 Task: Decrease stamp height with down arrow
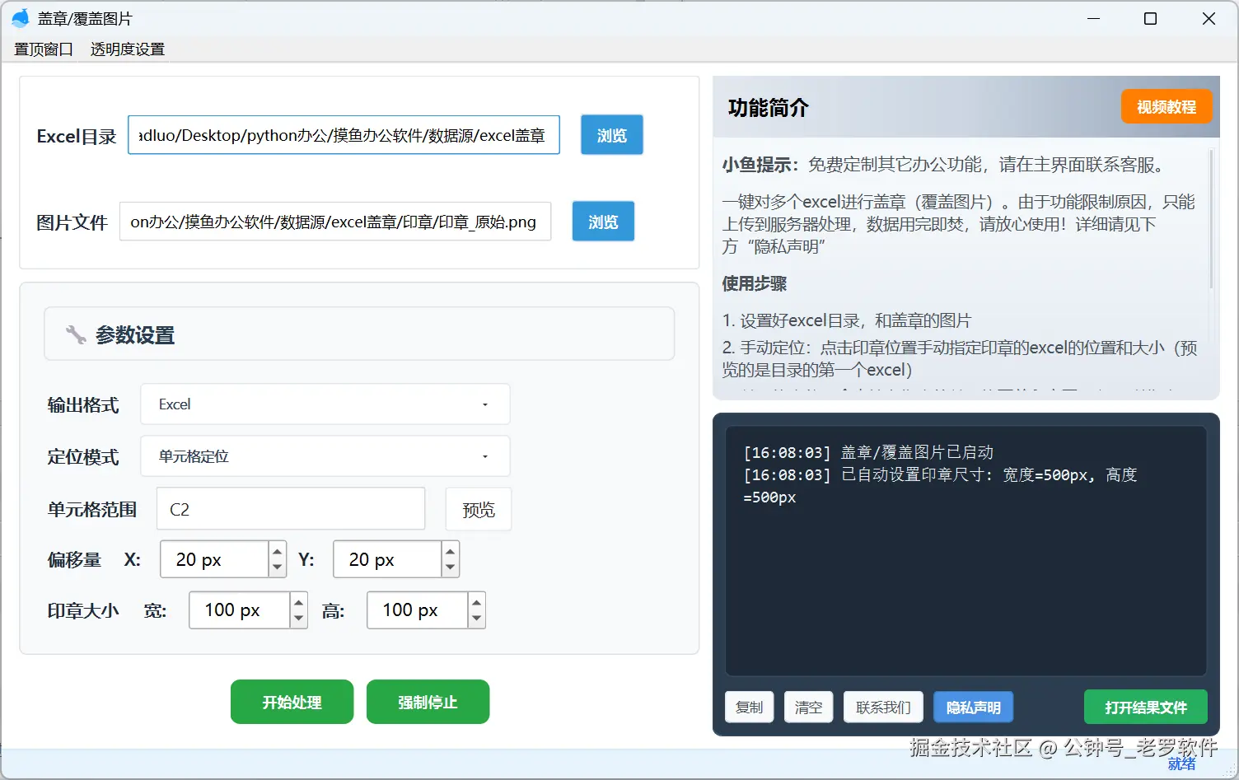(477, 619)
